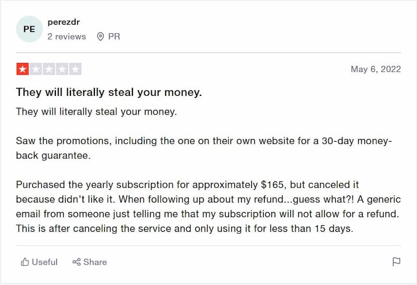Click the paragraph about the $165 yearly subscription

pos(208,206)
